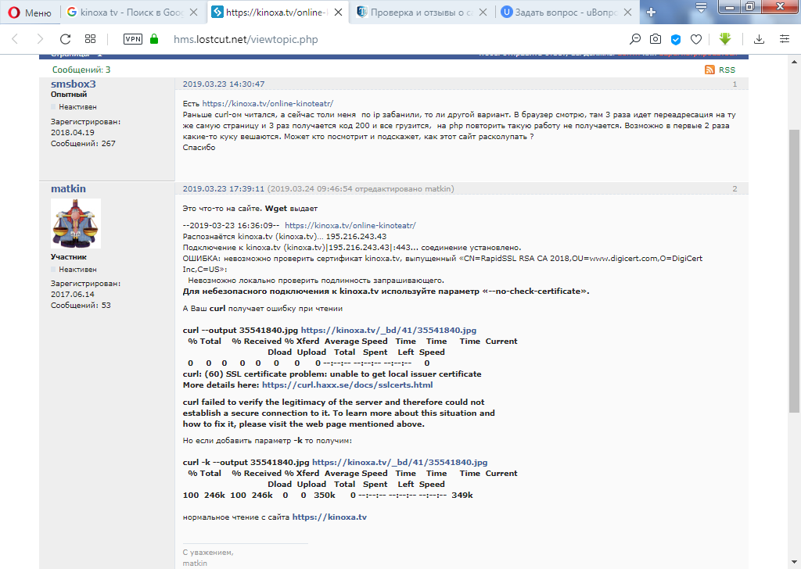Go back to the previous page
The image size is (801, 569).
15,39
